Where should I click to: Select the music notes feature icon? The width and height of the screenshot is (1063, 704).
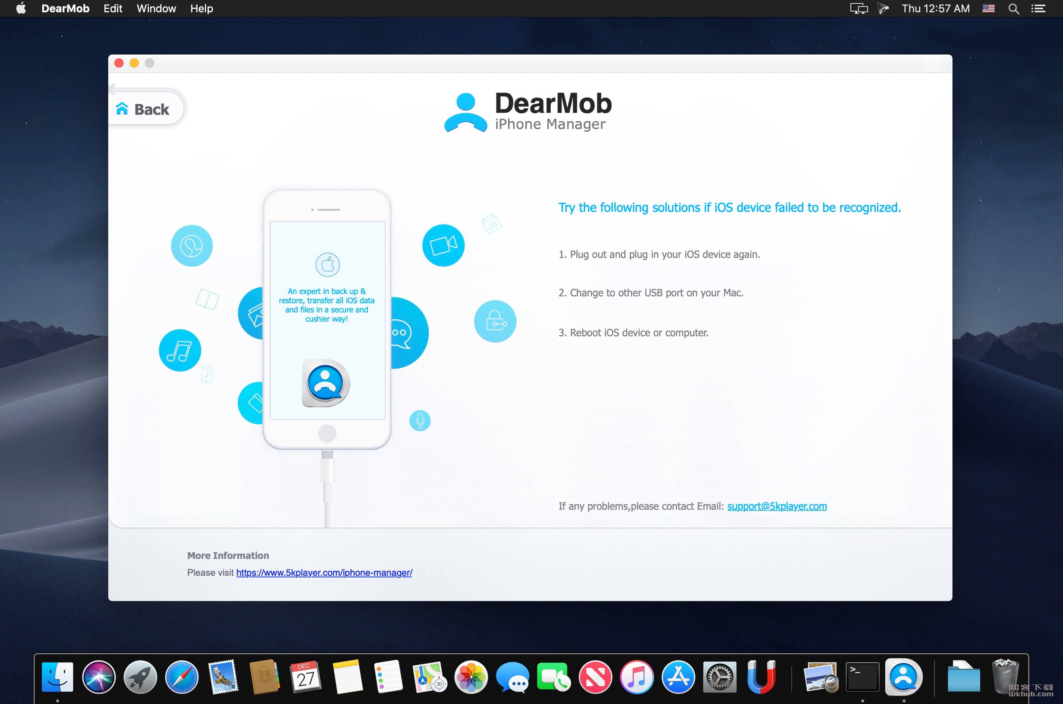[x=180, y=350]
